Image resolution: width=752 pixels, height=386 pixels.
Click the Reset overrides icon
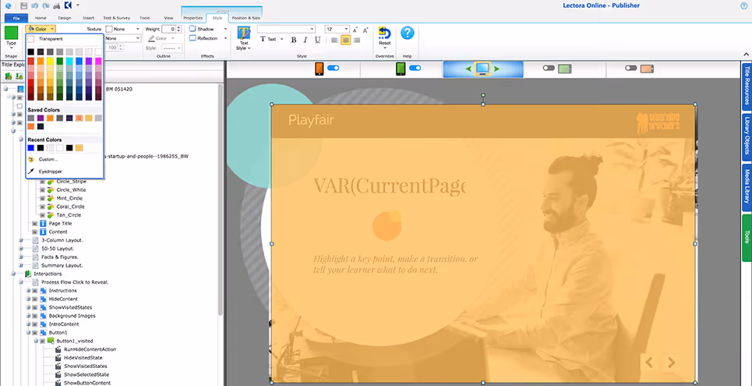pos(385,33)
